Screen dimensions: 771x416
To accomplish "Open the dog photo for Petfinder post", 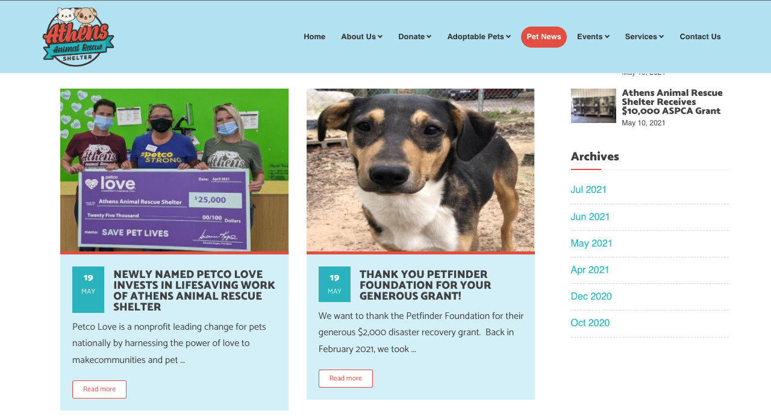I will (420, 170).
